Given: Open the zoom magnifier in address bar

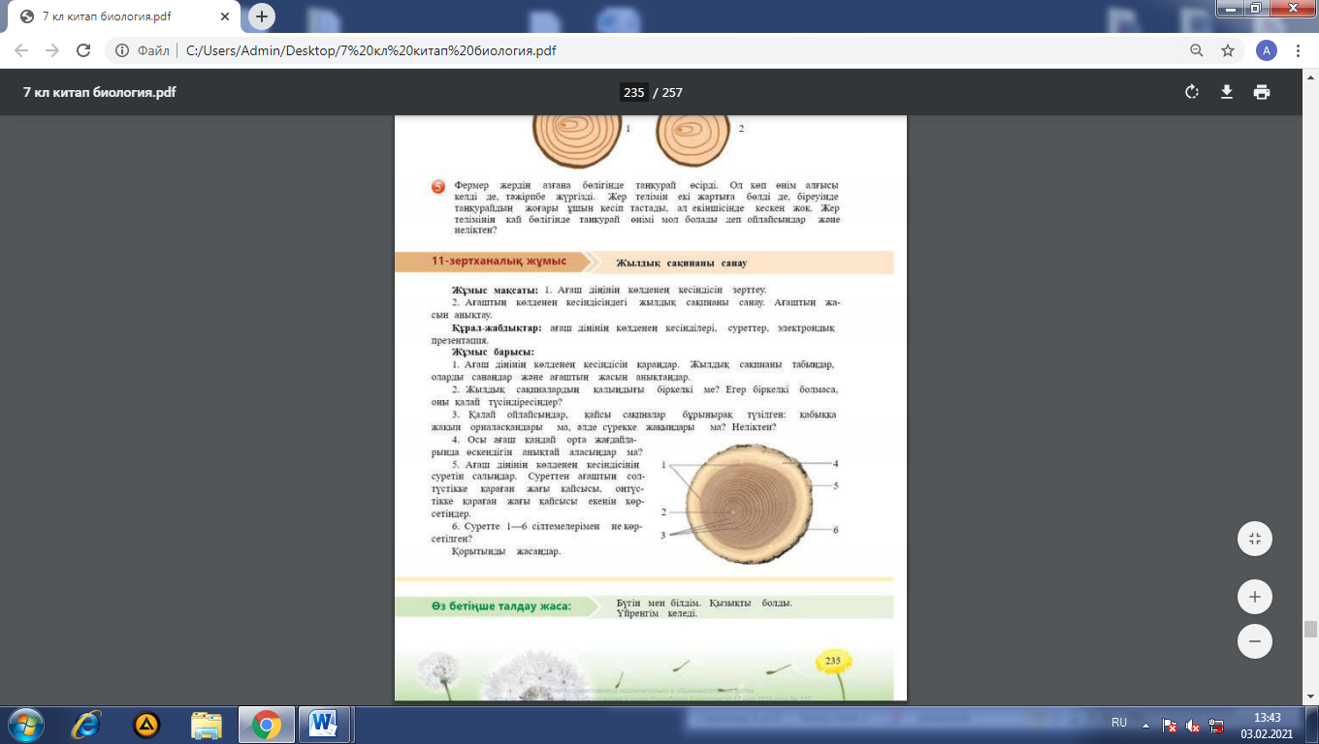Looking at the screenshot, I should 1197,50.
